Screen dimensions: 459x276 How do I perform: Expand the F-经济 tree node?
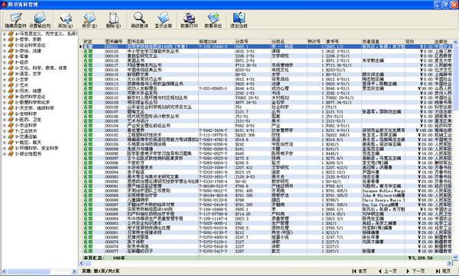tap(5, 63)
